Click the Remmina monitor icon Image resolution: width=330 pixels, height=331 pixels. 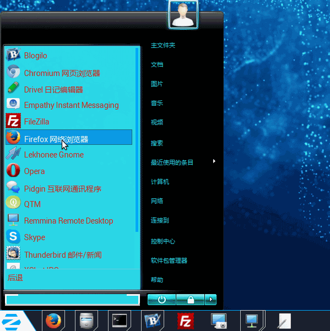tap(13, 220)
